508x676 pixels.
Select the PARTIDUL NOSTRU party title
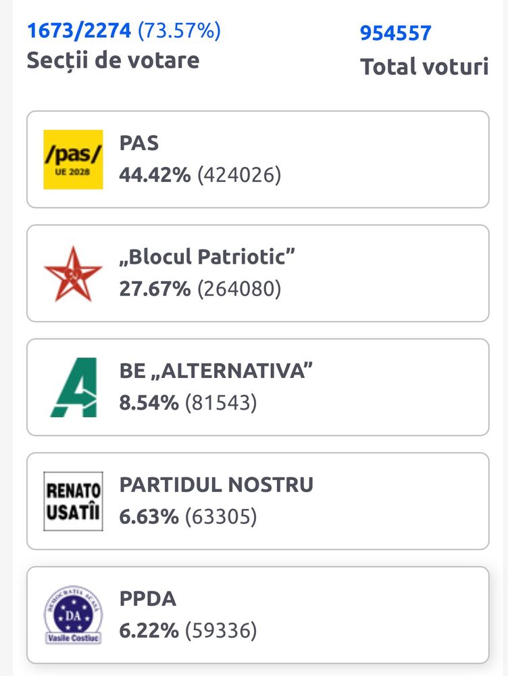click(x=216, y=485)
